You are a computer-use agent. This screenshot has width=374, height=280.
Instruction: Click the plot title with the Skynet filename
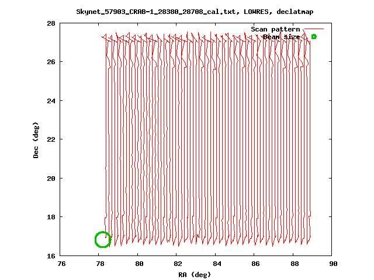186,12
